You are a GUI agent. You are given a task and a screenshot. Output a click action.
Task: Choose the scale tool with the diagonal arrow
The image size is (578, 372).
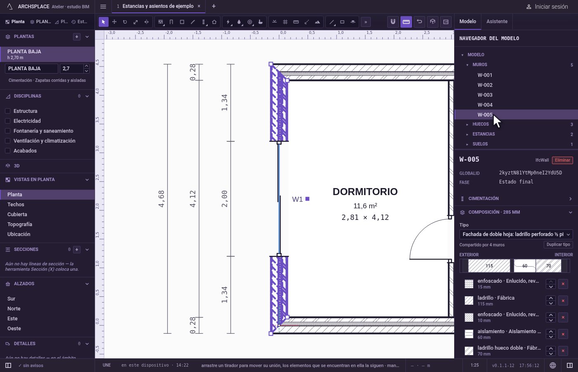pos(135,22)
